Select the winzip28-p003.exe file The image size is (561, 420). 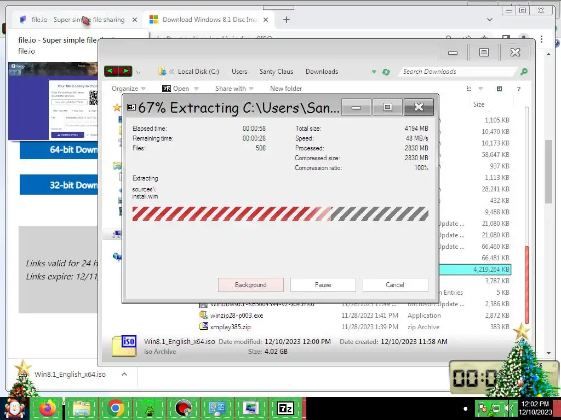pos(237,316)
